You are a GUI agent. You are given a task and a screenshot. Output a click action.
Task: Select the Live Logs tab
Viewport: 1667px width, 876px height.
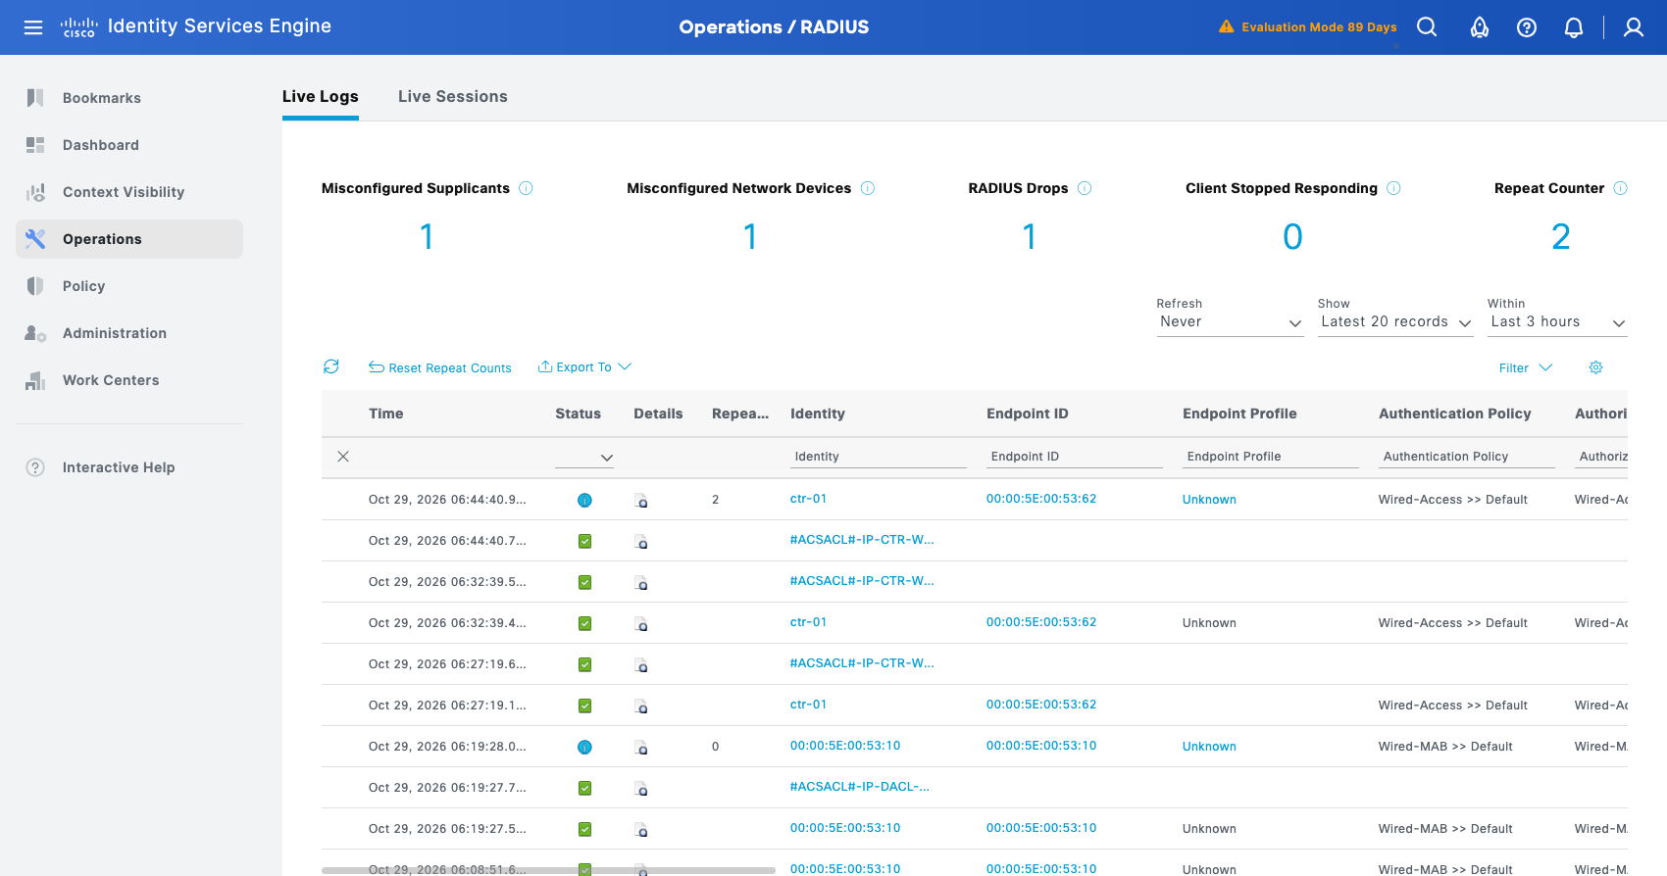(x=321, y=96)
